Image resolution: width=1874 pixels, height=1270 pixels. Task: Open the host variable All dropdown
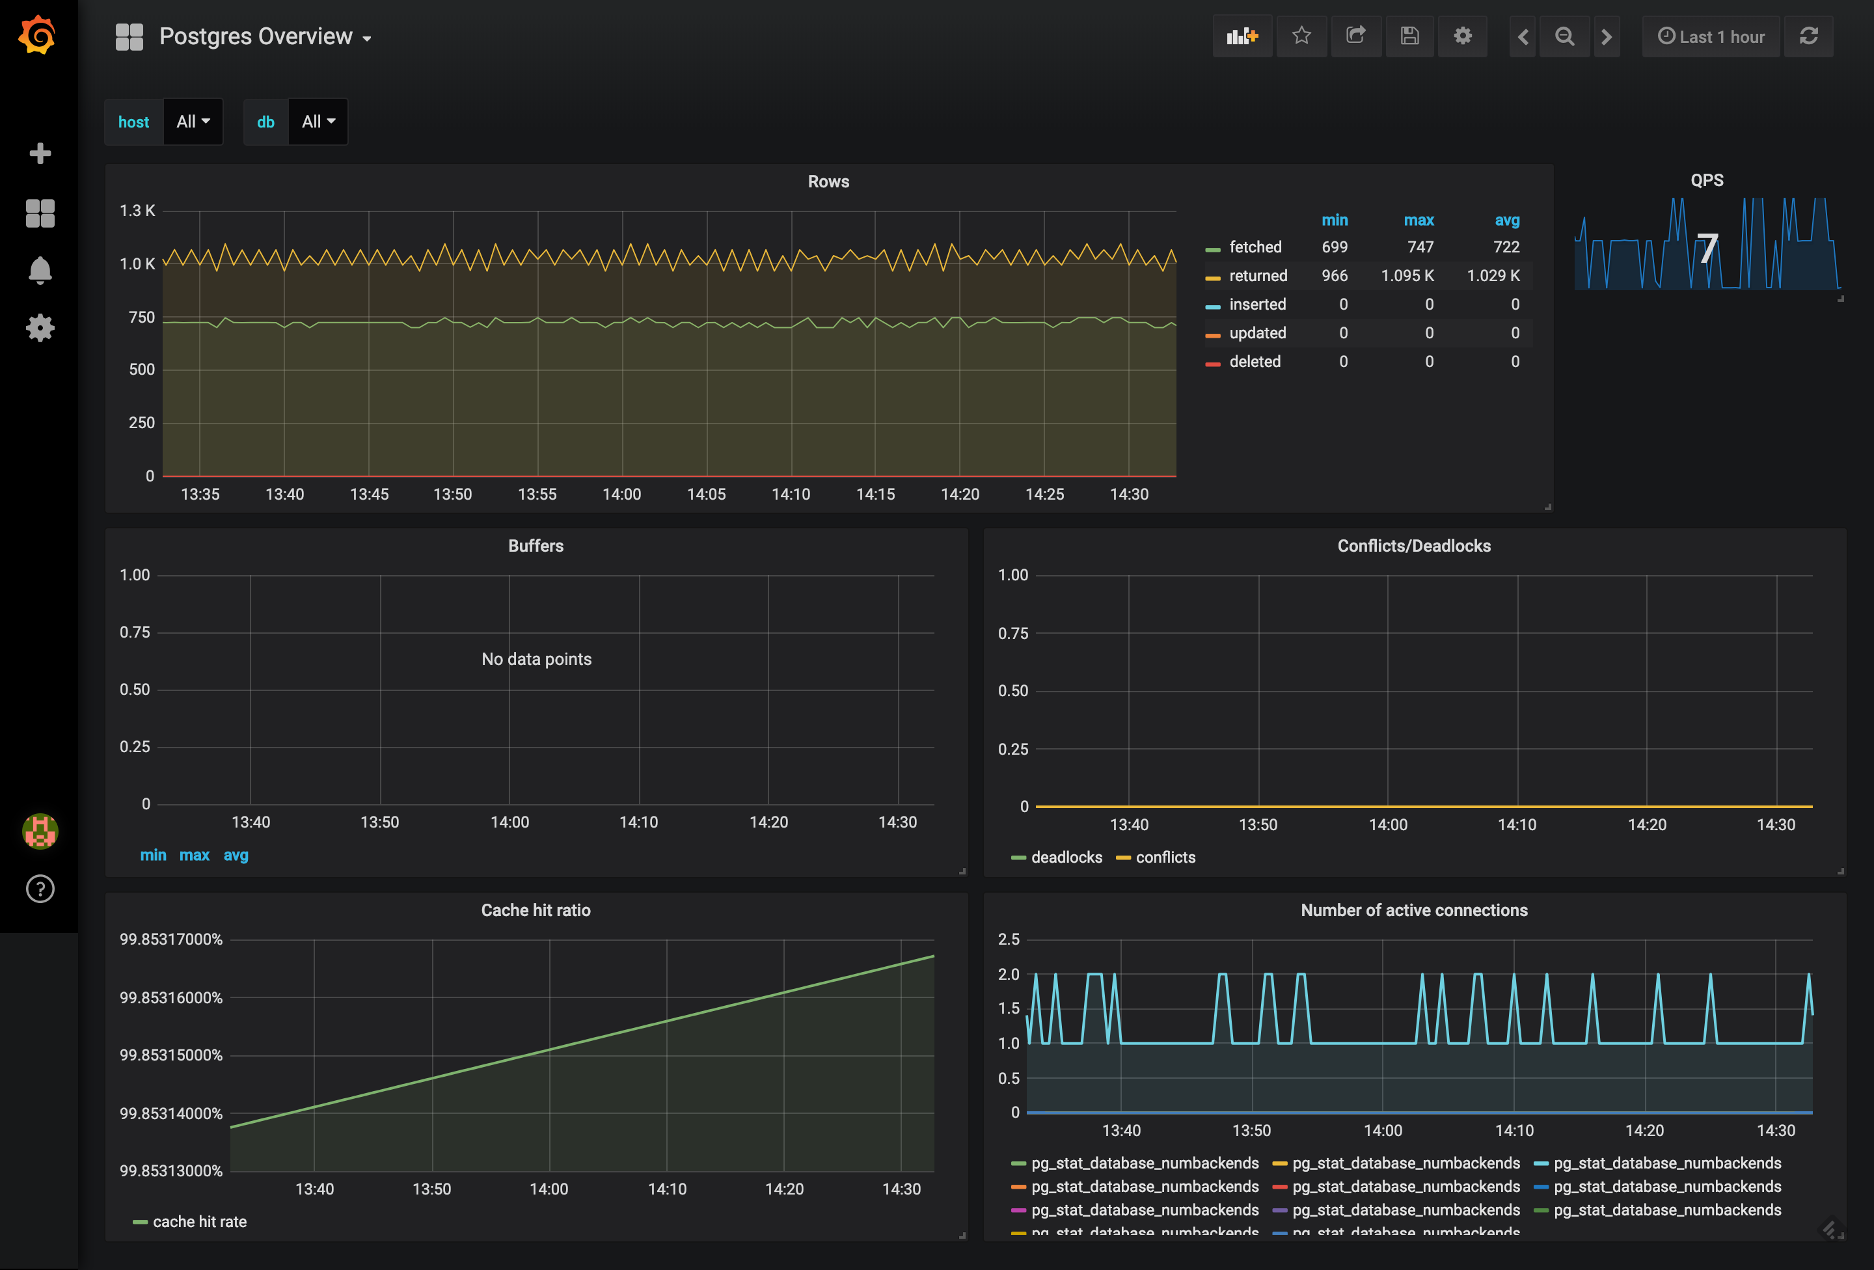(193, 122)
